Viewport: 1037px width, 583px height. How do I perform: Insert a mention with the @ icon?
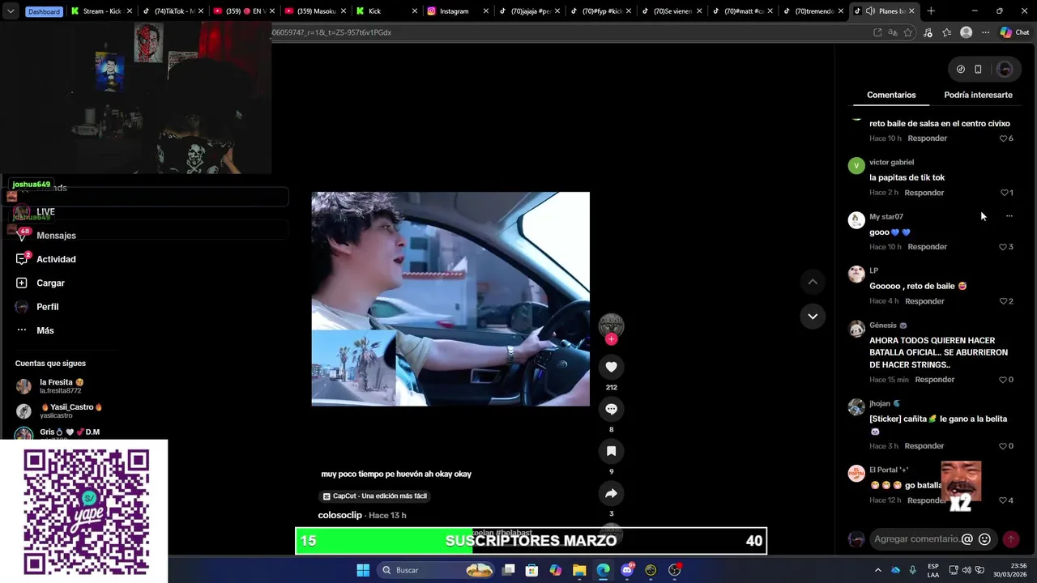967,539
